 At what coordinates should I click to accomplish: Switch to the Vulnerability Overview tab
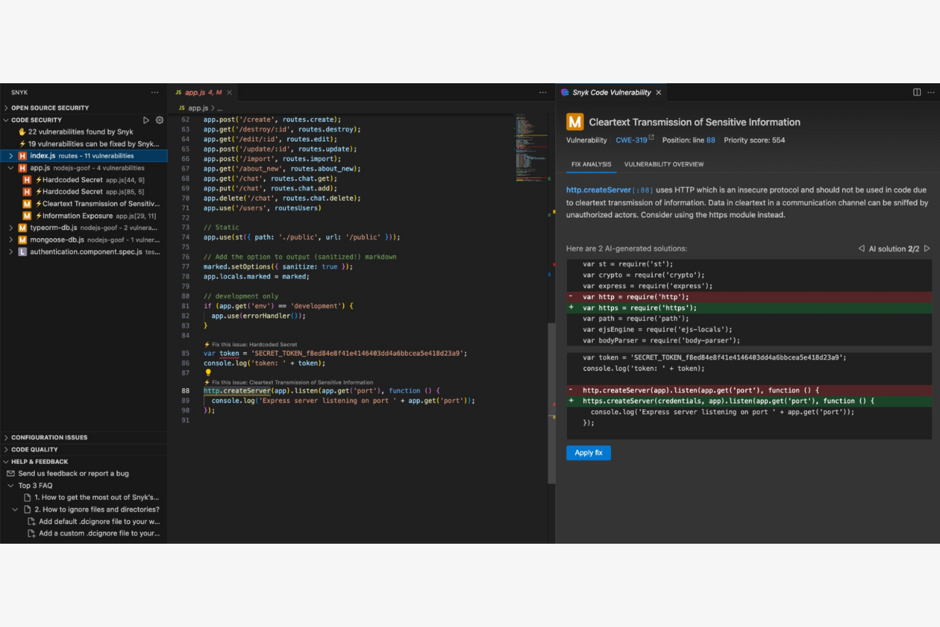(664, 164)
